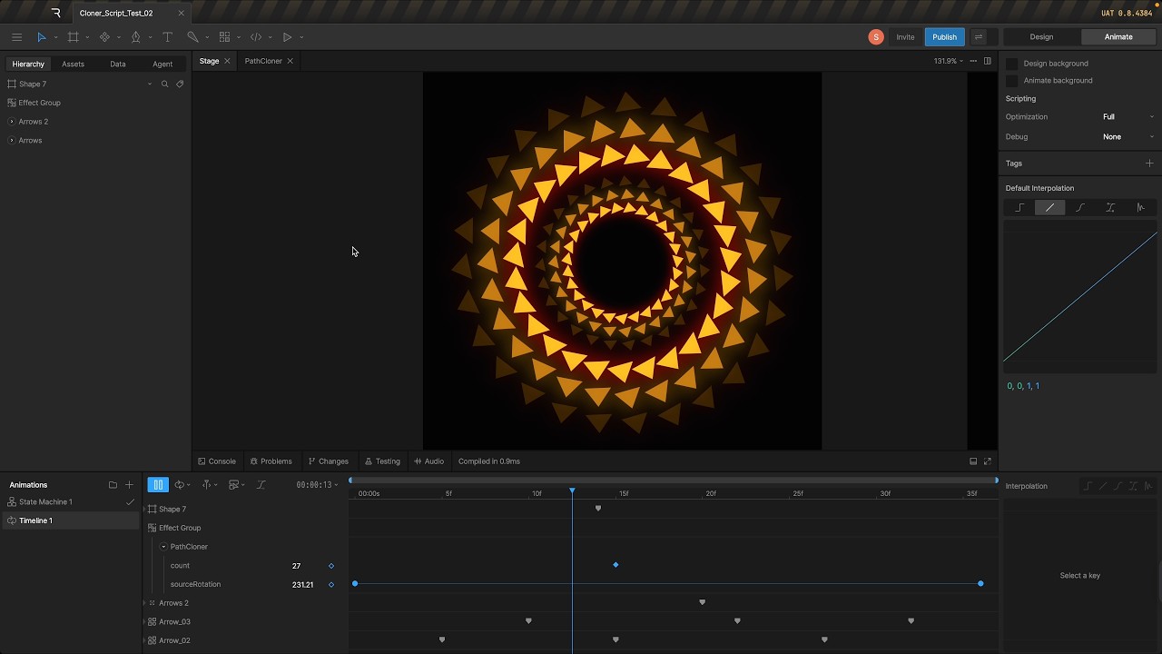
Task: Open zoom level 131.9% dropdown
Action: 948,61
